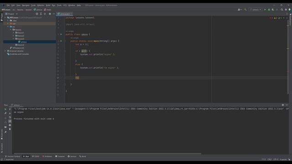Collapse the src folder in project tree

[x=8, y=27]
